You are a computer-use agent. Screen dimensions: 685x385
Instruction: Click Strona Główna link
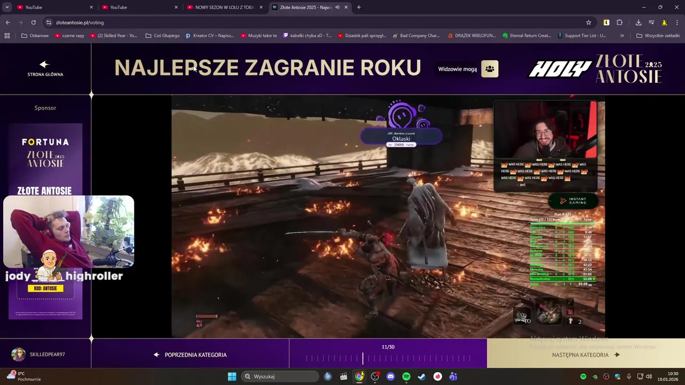pyautogui.click(x=45, y=74)
